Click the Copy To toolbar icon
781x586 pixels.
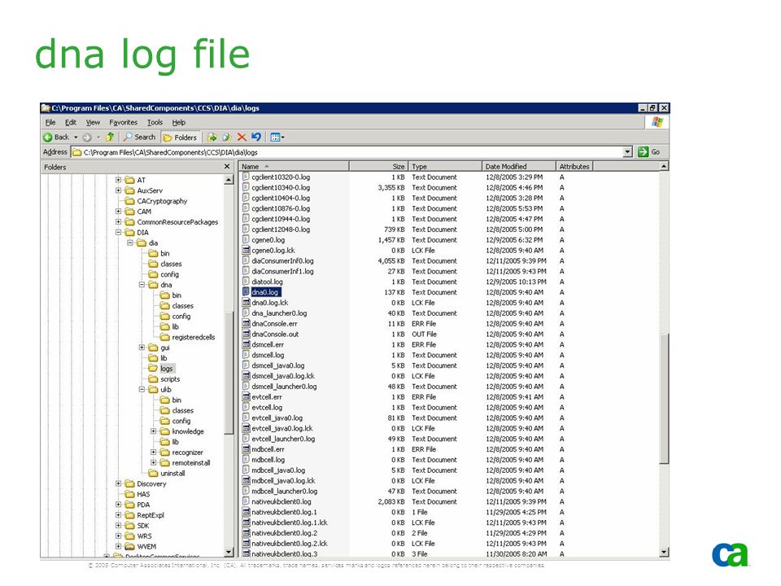pyautogui.click(x=227, y=137)
